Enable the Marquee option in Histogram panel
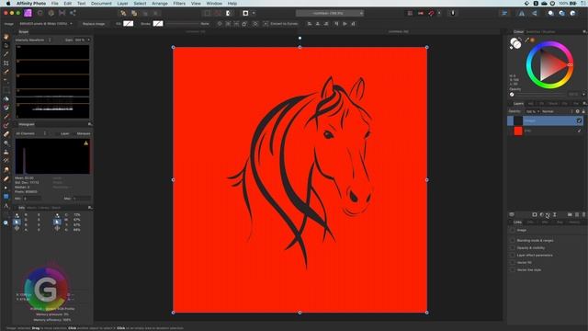This screenshot has height=331, width=588. 84,133
